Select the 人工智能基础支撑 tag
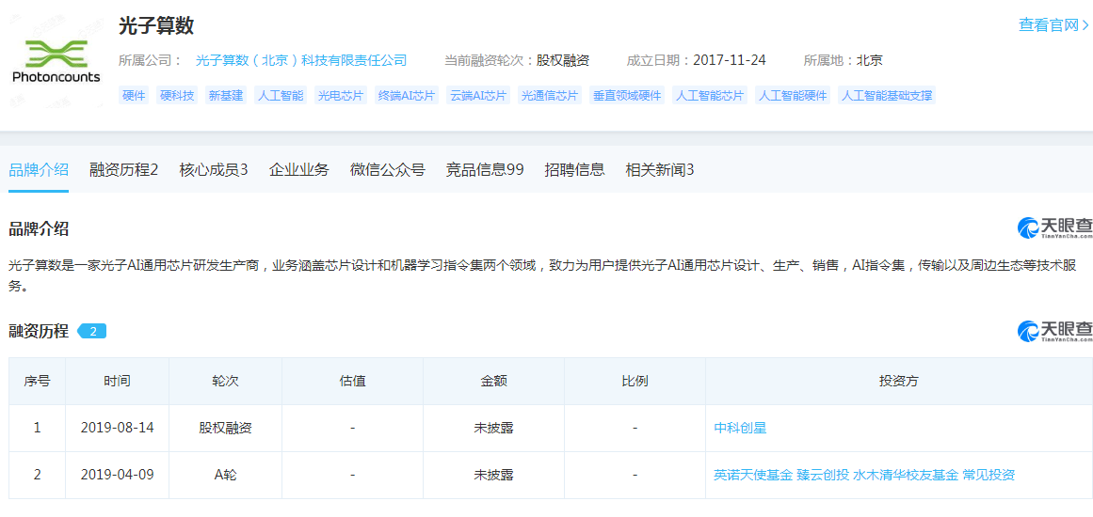Screen dimensions: 1093x517 click(887, 96)
